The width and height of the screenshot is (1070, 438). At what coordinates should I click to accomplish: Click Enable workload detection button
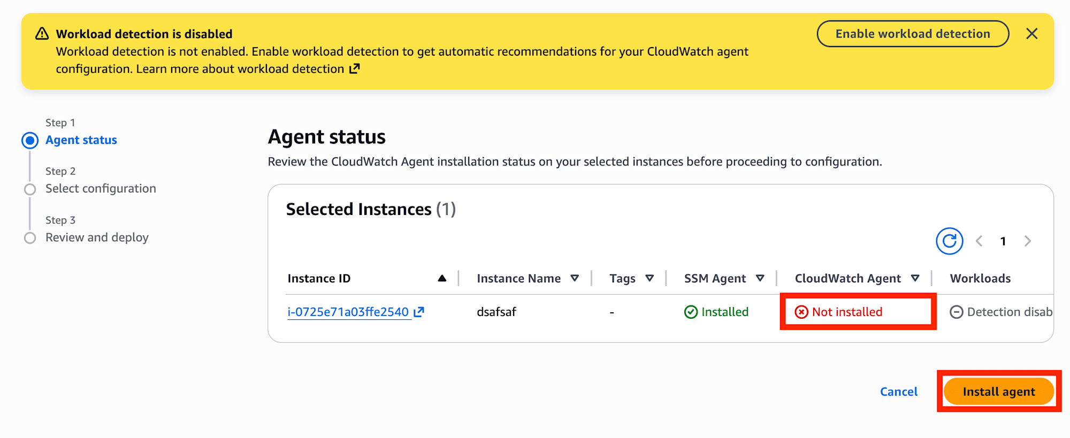(913, 34)
